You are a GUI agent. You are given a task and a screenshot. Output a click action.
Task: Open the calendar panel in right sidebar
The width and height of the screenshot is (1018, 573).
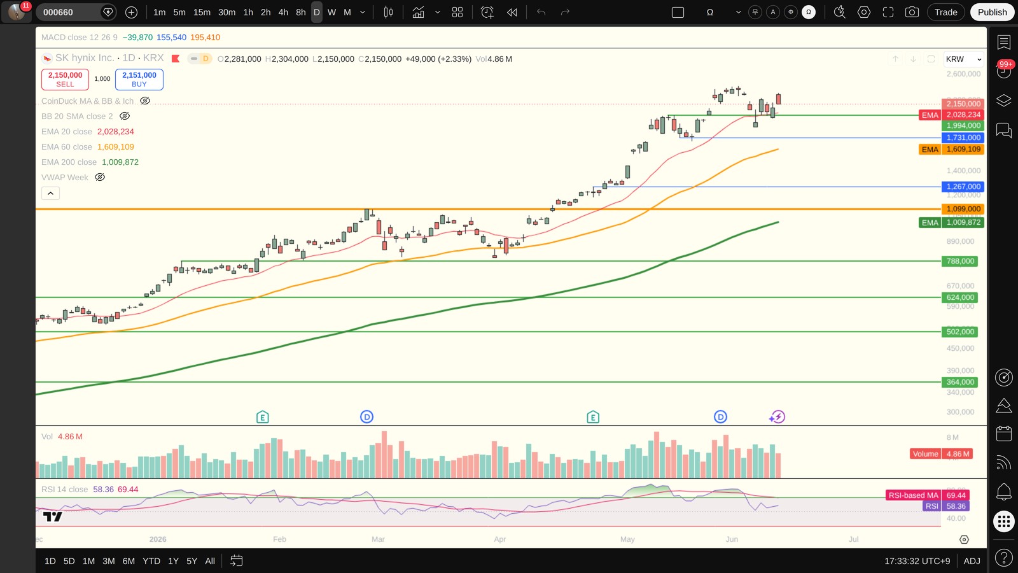click(1004, 434)
